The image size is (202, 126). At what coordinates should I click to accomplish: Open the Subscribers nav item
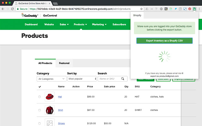coord(119,25)
